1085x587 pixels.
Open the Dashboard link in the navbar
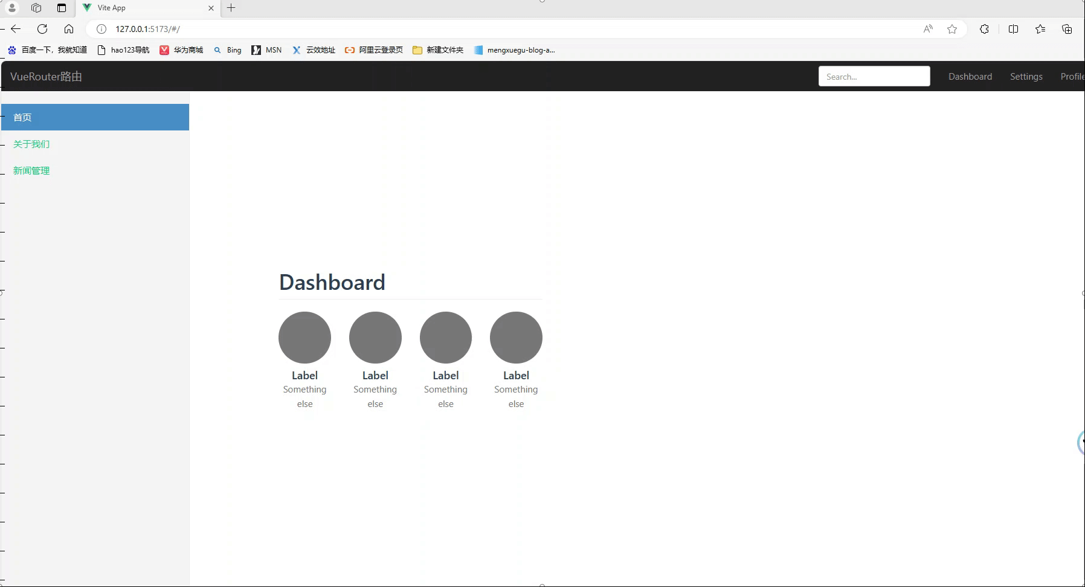click(x=970, y=76)
